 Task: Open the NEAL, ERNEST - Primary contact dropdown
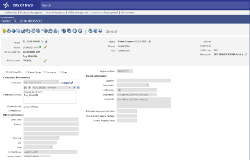70,88
